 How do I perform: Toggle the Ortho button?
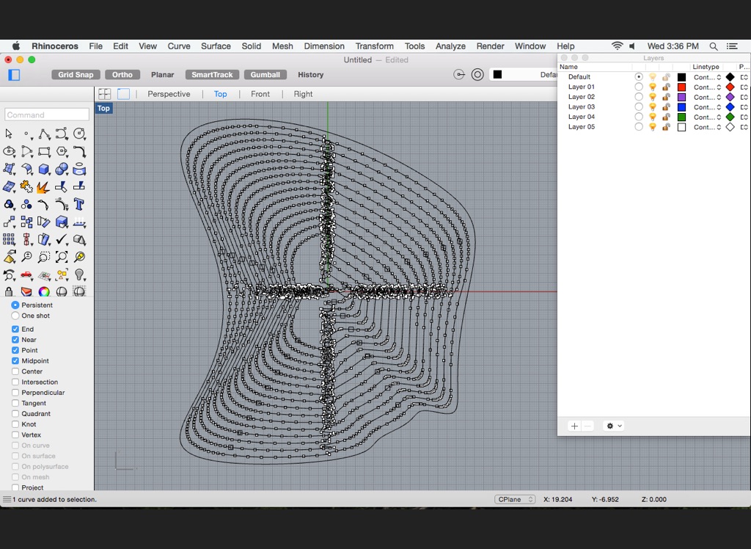click(122, 75)
